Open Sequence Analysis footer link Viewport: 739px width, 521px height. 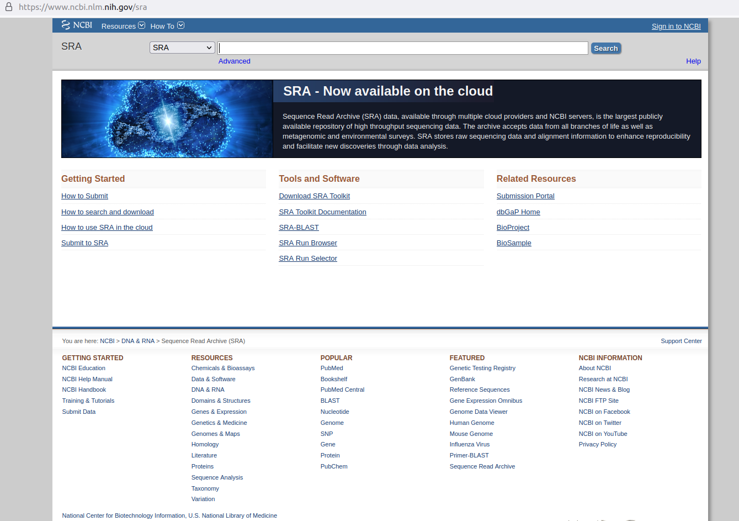coord(217,477)
